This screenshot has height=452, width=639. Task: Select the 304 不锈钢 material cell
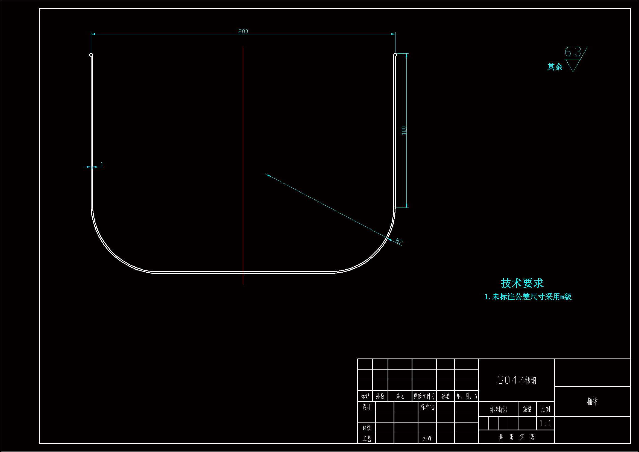pos(517,380)
